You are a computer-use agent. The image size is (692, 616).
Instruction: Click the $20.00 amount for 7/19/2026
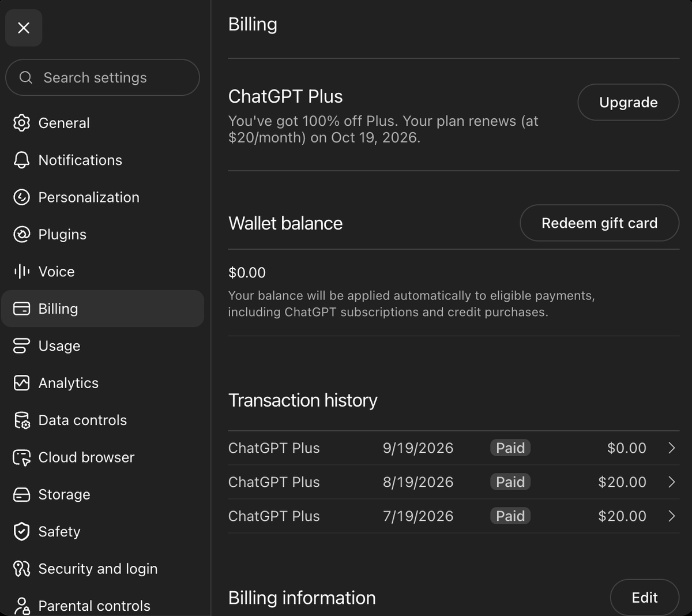622,516
